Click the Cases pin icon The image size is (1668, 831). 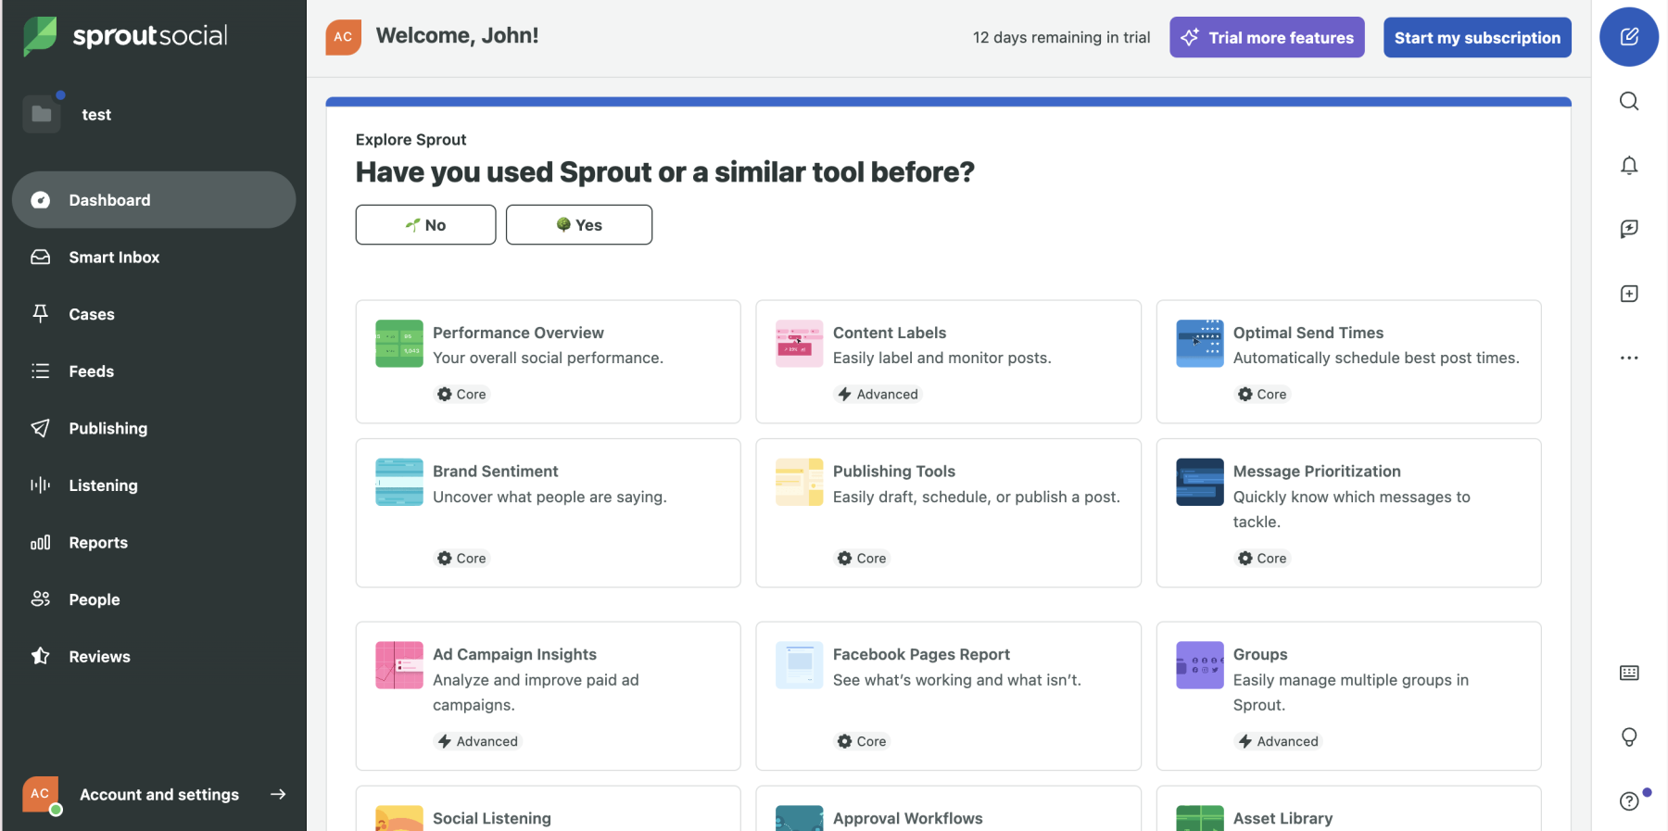coord(41,314)
